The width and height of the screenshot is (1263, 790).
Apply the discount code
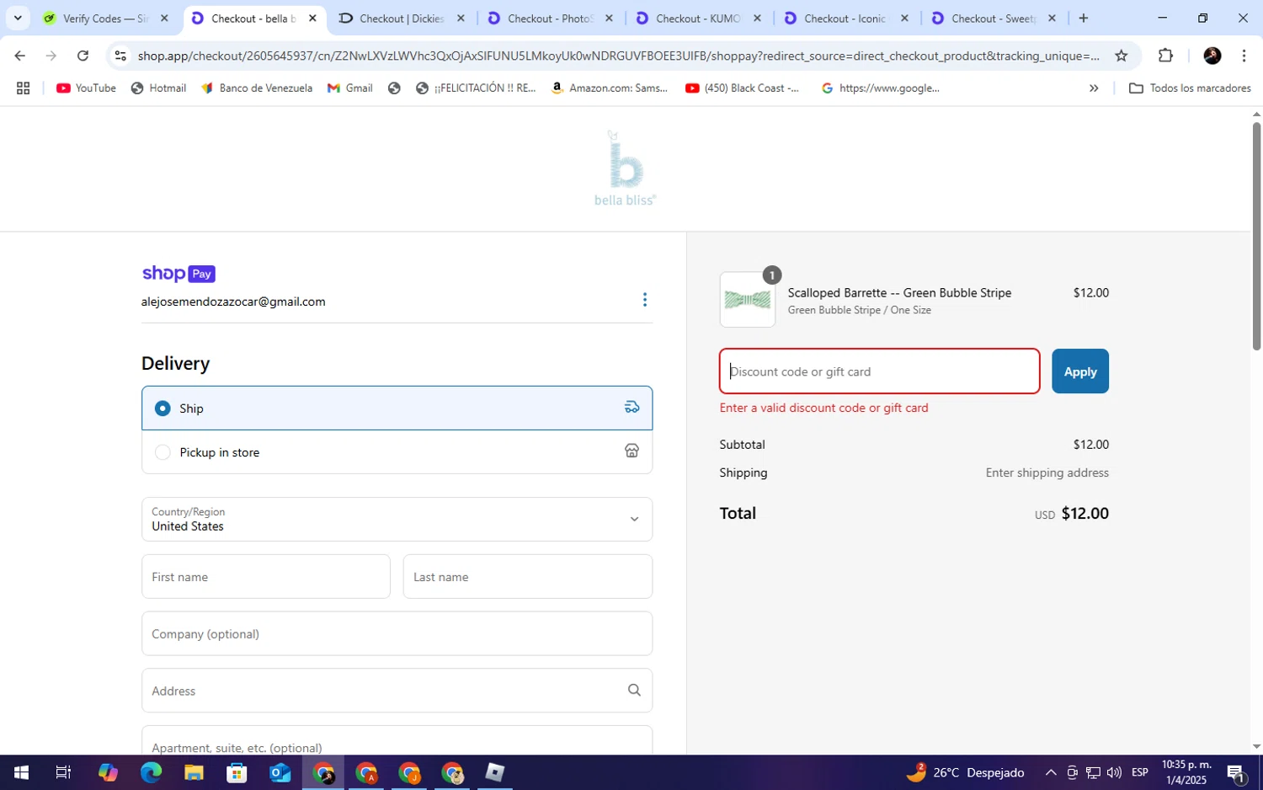point(1080,371)
